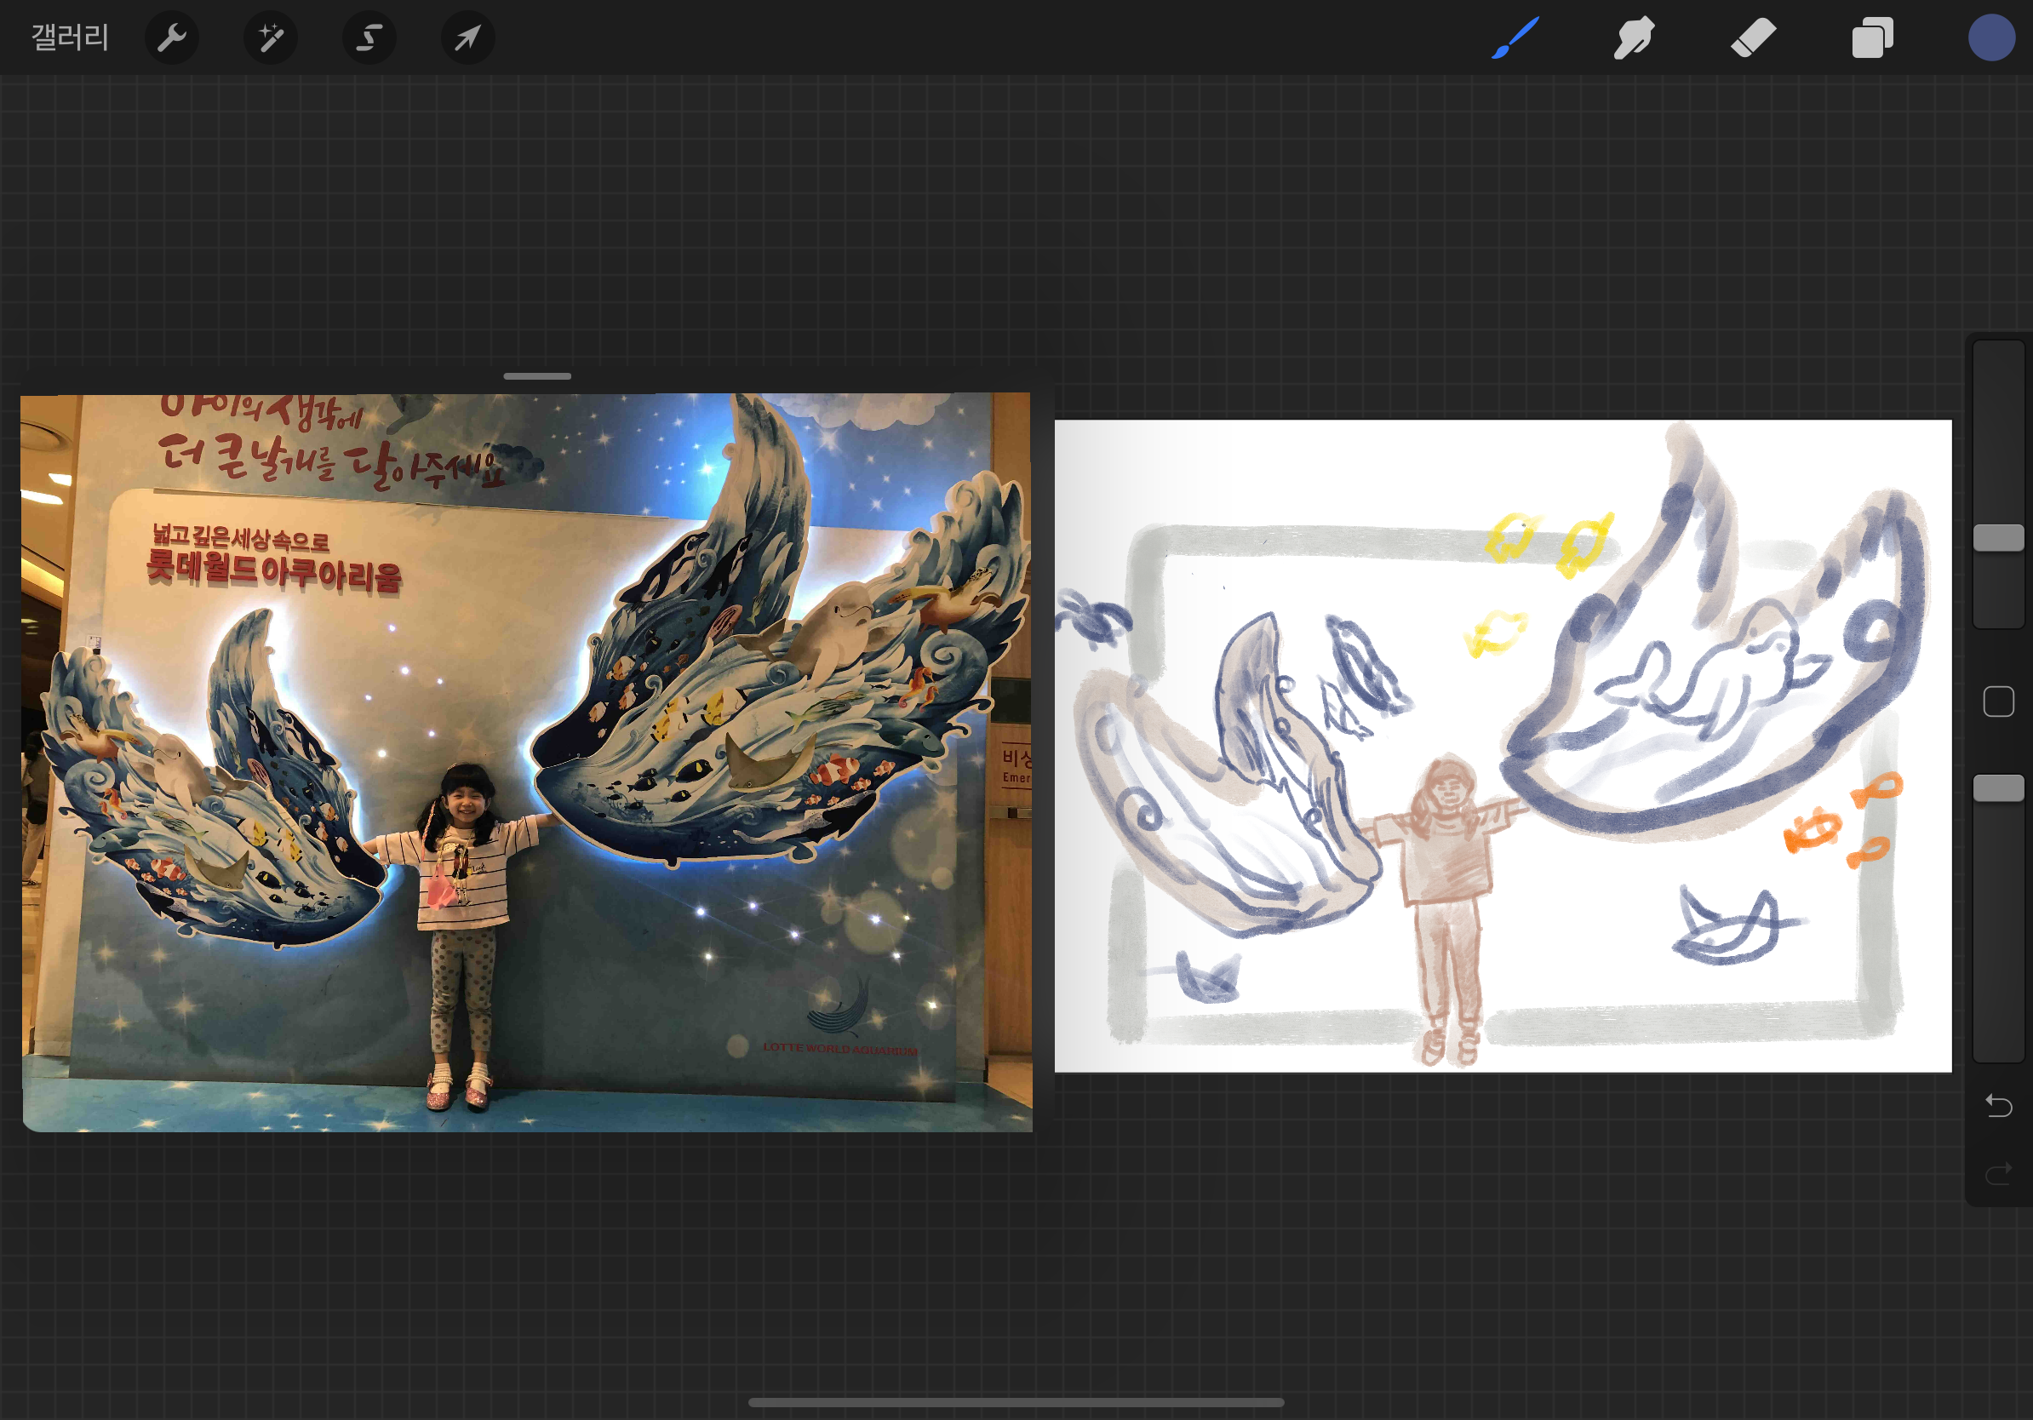Viewport: 2033px width, 1420px height.
Task: Select the Brush tool
Action: tap(1515, 38)
